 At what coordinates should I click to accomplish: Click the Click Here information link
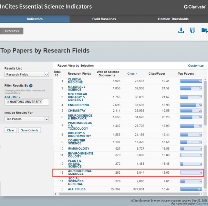coord(202,204)
